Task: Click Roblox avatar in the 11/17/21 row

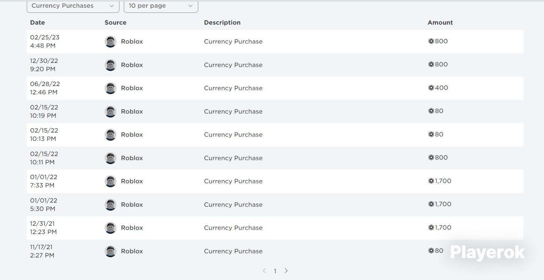Action: tap(111, 251)
